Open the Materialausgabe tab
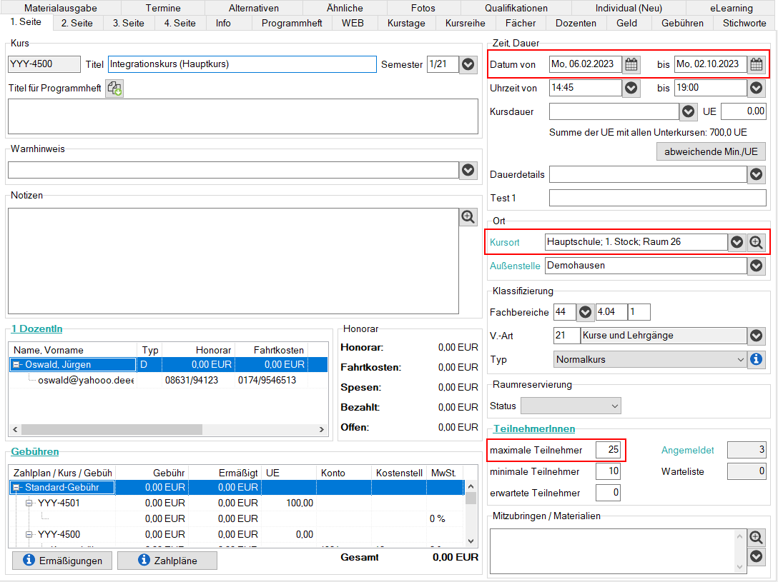The height and width of the screenshot is (582, 778). [x=61, y=8]
